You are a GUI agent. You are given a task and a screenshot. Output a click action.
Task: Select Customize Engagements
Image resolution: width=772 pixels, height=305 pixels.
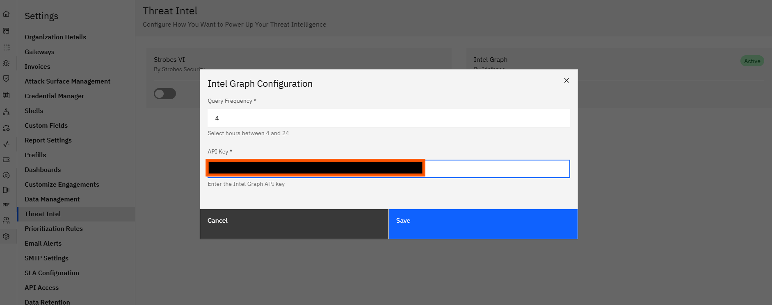coord(62,184)
